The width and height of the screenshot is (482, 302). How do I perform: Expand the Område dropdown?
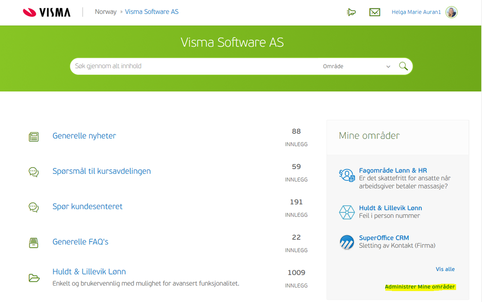[357, 66]
